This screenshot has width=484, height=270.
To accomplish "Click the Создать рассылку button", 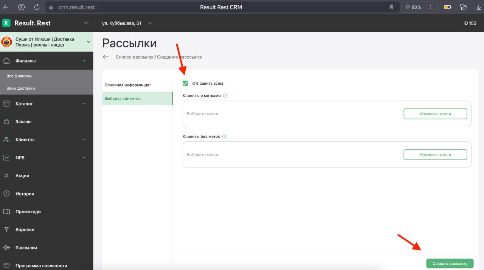I will coord(450,264).
